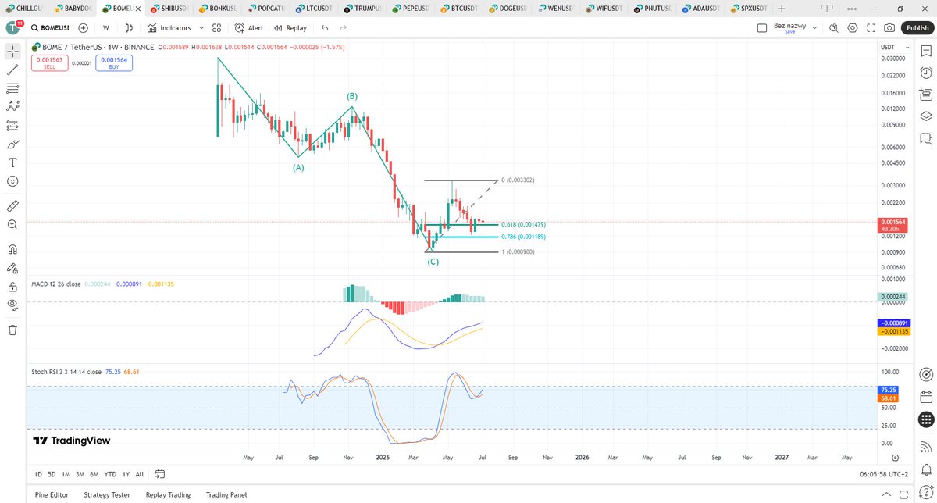Viewport: 937px width, 503px height.
Task: Open the symbol search BOMEUSDT field
Action: tap(50, 27)
